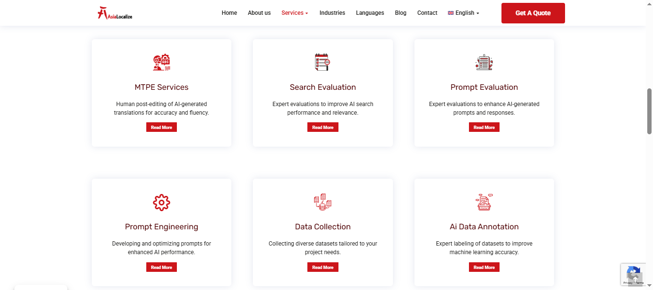This screenshot has width=653, height=290.
Task: Open the About us page
Action: tap(259, 13)
